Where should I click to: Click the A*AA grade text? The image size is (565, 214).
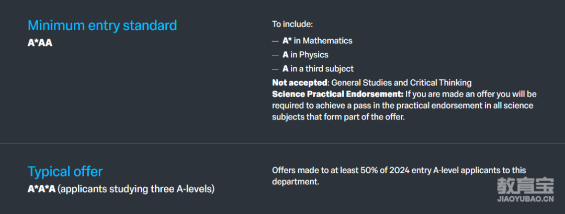tap(40, 43)
